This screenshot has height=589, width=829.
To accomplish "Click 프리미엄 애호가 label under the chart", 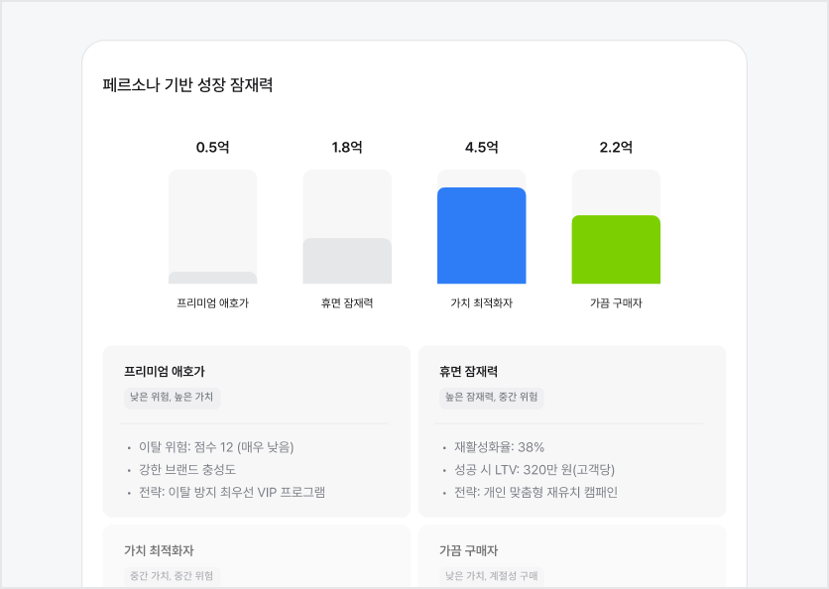I will click(x=212, y=303).
